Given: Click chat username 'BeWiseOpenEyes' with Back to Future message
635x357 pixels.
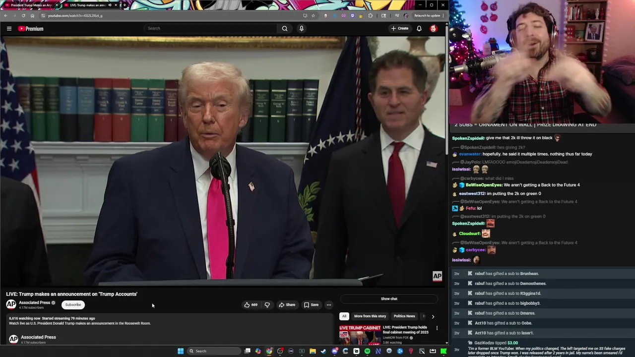Looking at the screenshot, I should point(484,185).
